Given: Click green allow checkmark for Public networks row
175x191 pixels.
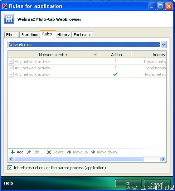Looking at the screenshot, I should pos(115,74).
